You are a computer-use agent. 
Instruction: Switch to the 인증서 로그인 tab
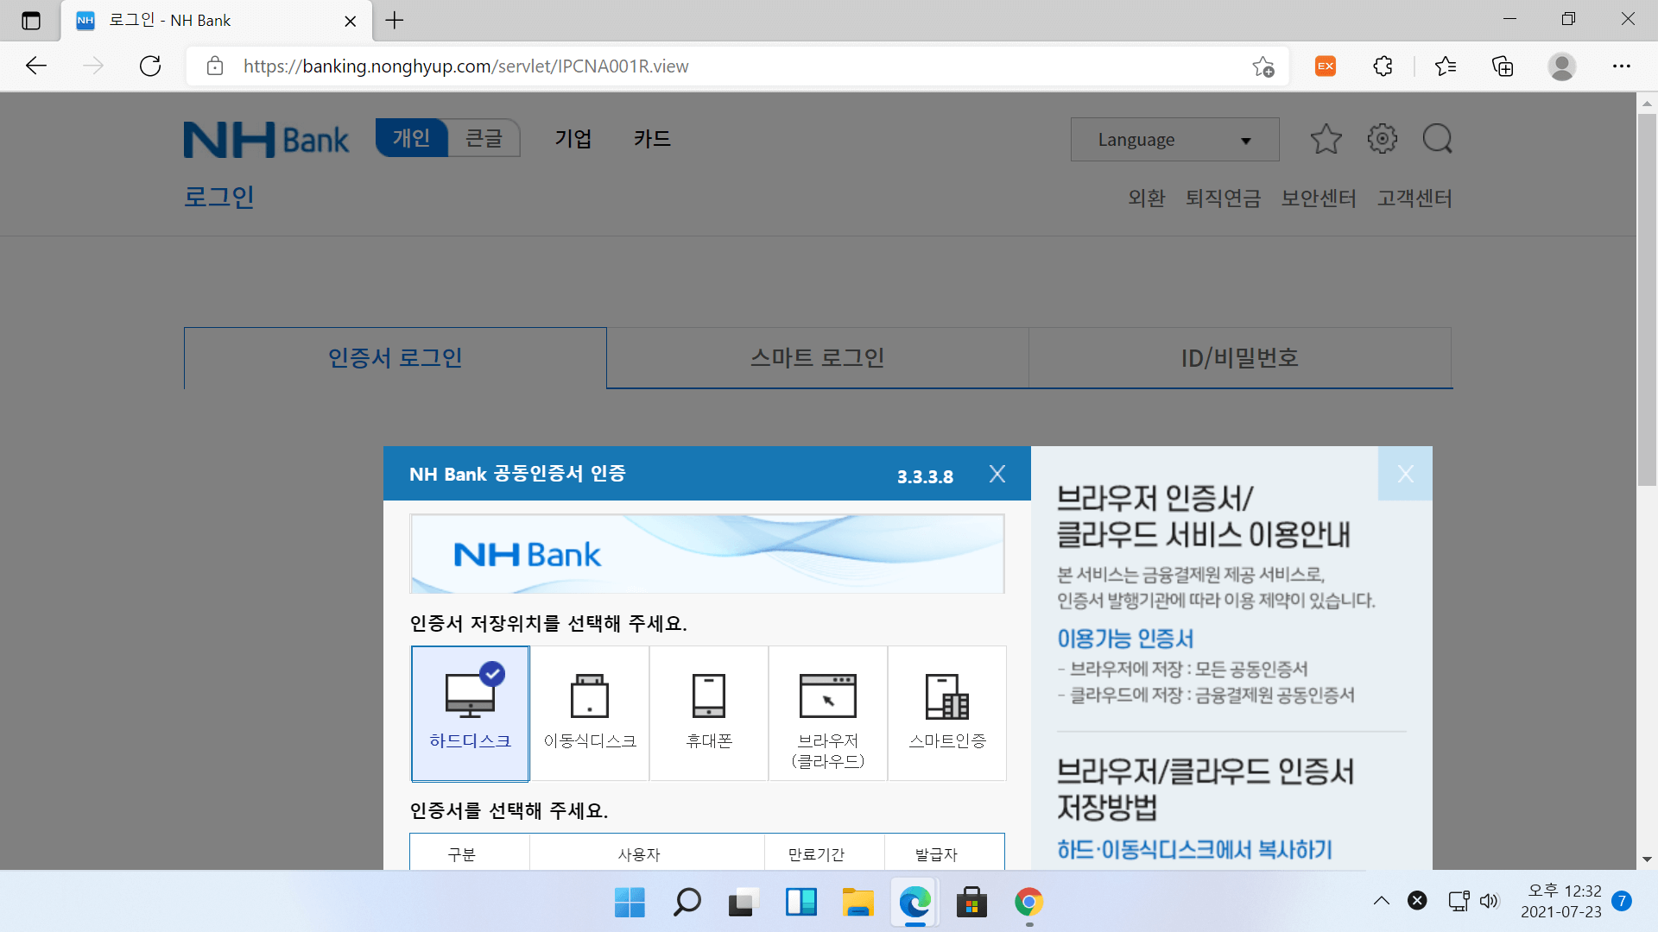[x=396, y=358]
